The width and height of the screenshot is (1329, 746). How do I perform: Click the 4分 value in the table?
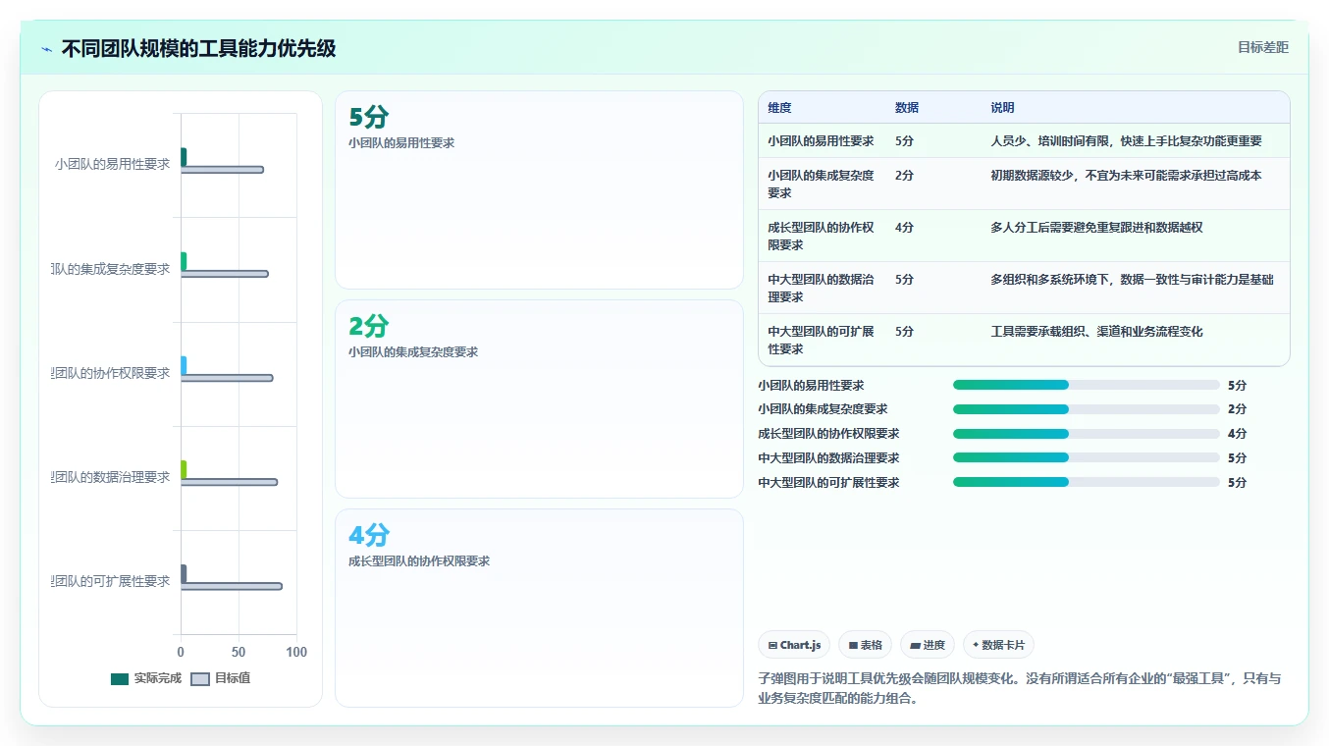[904, 228]
